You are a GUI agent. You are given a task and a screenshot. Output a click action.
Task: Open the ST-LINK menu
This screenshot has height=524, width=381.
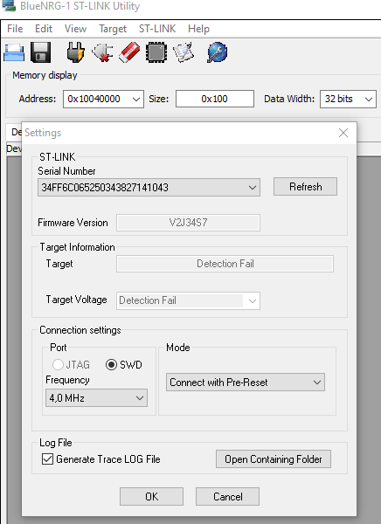pyautogui.click(x=157, y=29)
